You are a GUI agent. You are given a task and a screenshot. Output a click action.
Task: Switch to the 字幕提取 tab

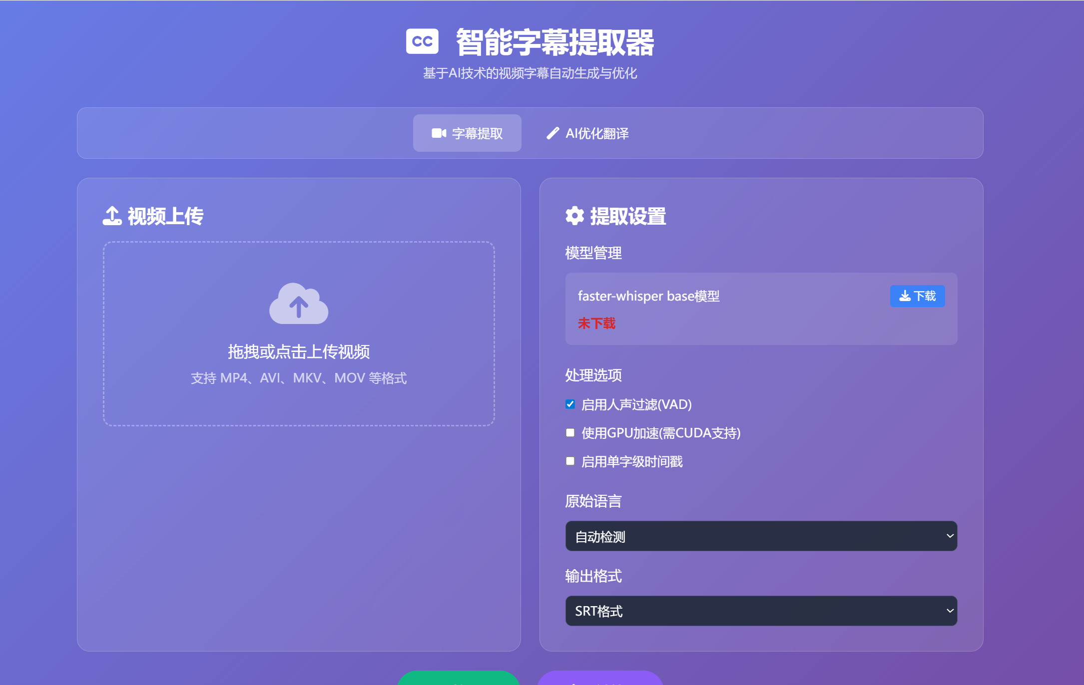tap(467, 133)
